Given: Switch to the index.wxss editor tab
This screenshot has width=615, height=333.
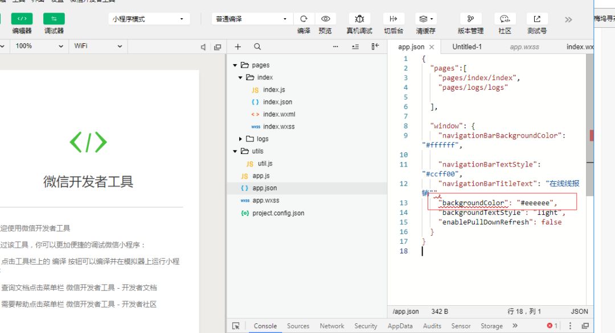Looking at the screenshot, I should [580, 47].
